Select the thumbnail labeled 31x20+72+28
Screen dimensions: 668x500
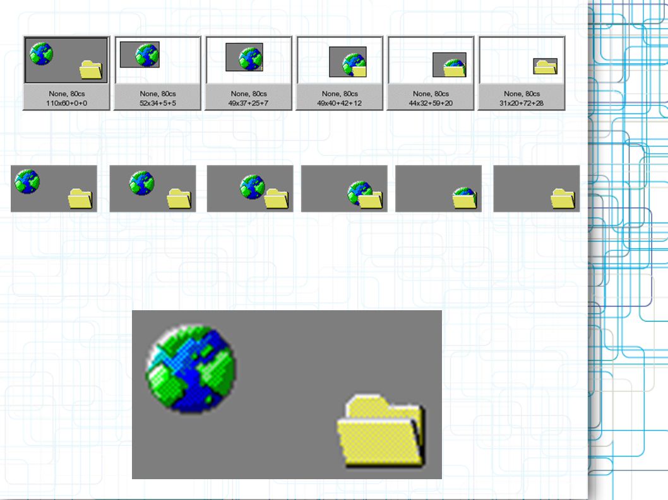(522, 73)
